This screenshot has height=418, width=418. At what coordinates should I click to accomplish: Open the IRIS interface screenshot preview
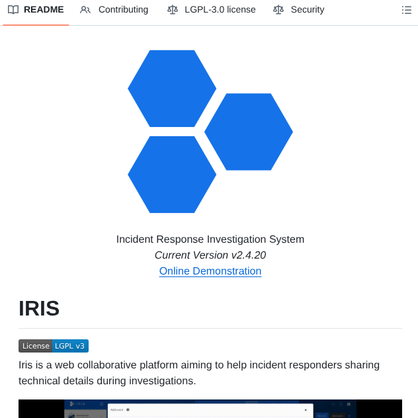210,409
